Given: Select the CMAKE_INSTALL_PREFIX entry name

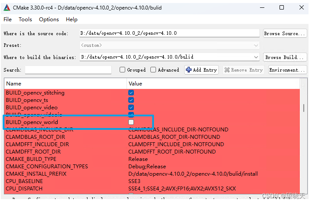Looking at the screenshot, I should (36, 174).
